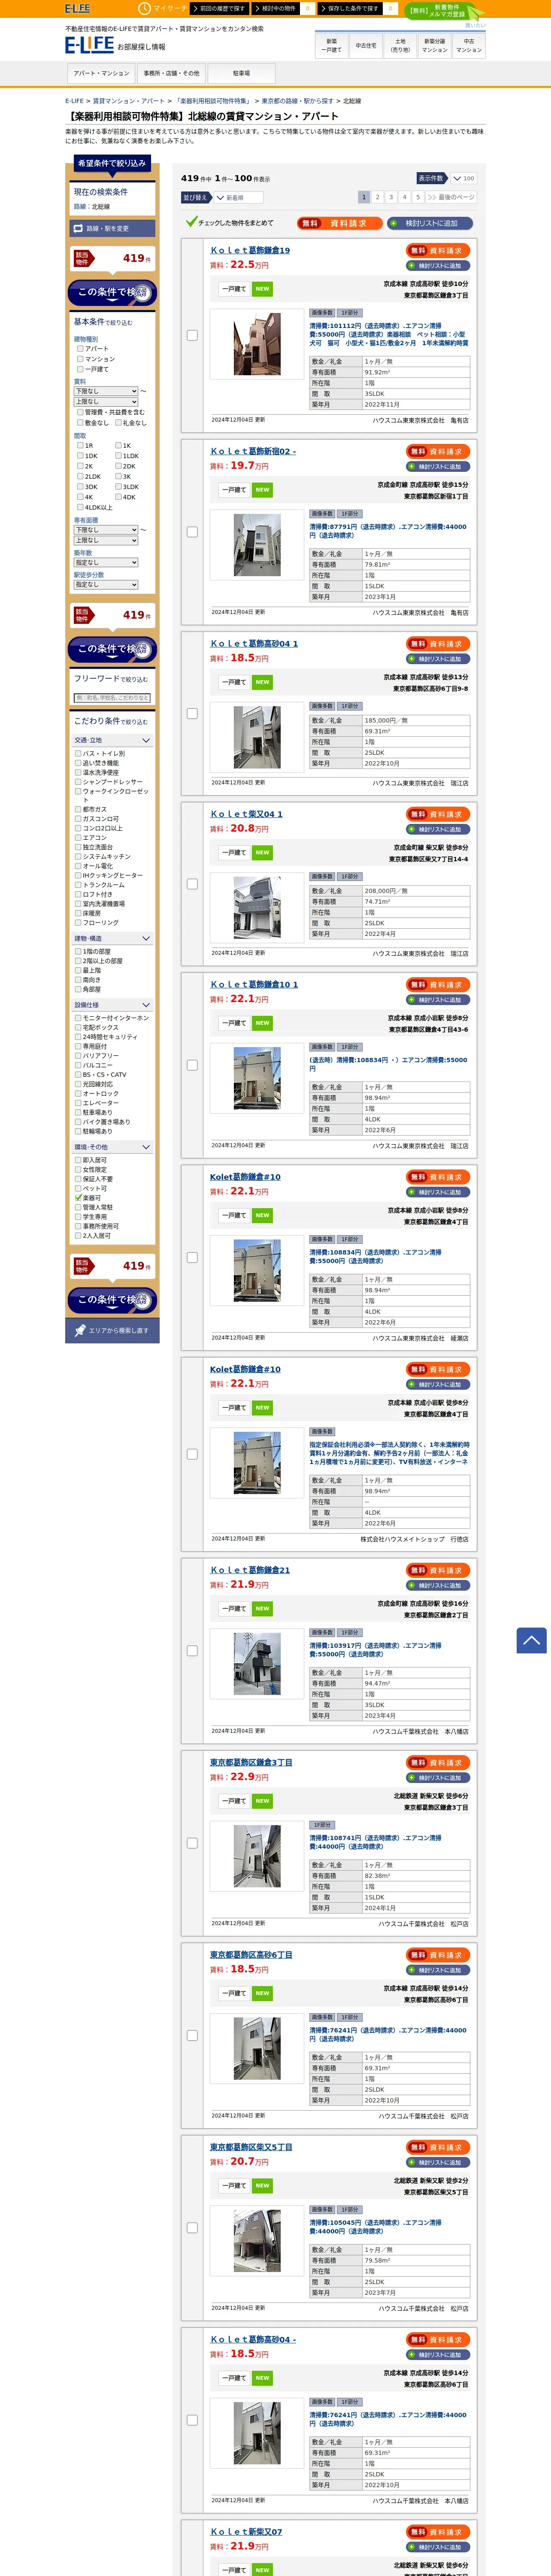Click 検討中の物件 arrow button
The height and width of the screenshot is (2576, 551).
(x=276, y=8)
